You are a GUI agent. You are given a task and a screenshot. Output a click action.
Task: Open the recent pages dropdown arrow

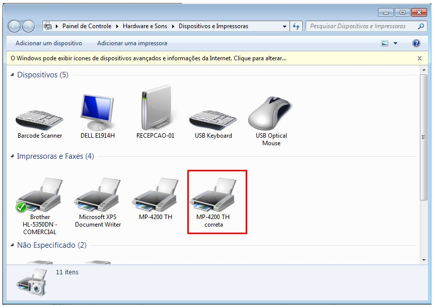[x=38, y=27]
